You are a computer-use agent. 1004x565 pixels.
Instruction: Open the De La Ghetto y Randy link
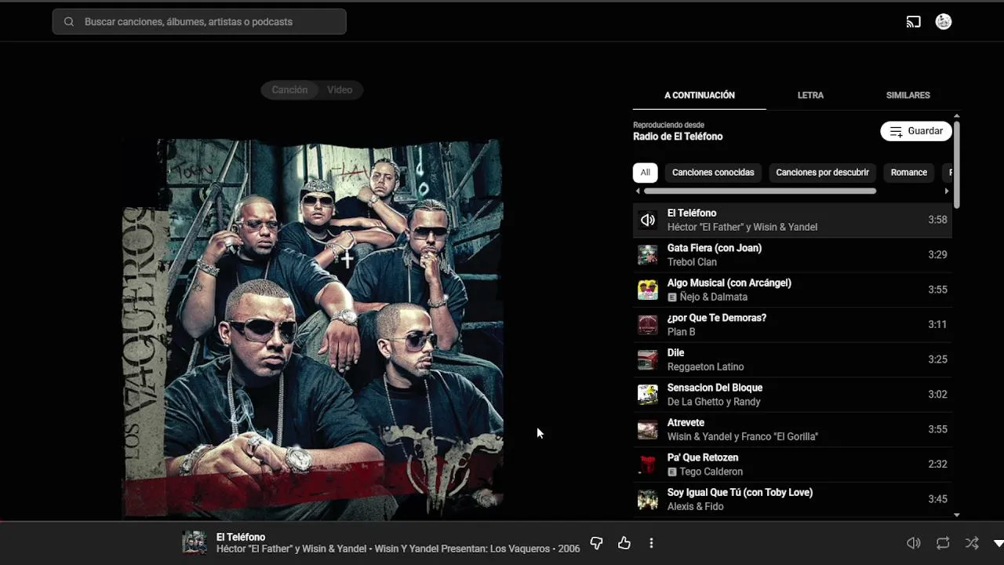(714, 402)
